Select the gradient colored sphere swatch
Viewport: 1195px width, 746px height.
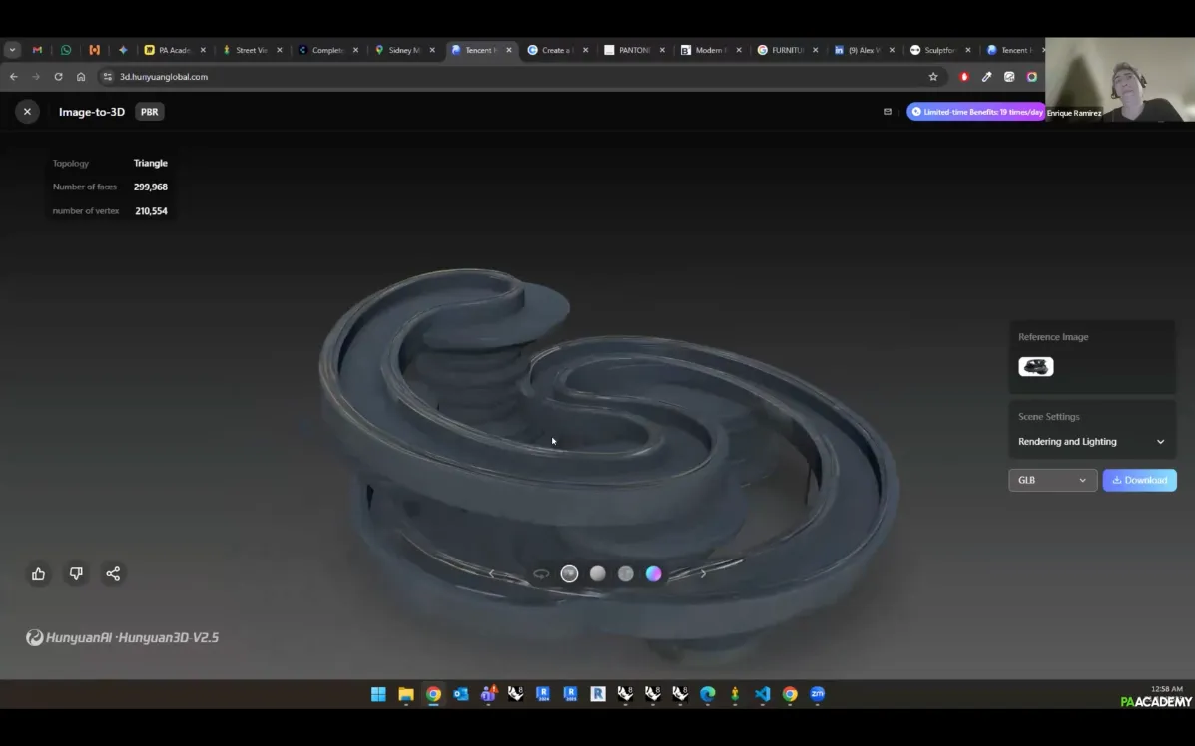[x=653, y=573]
